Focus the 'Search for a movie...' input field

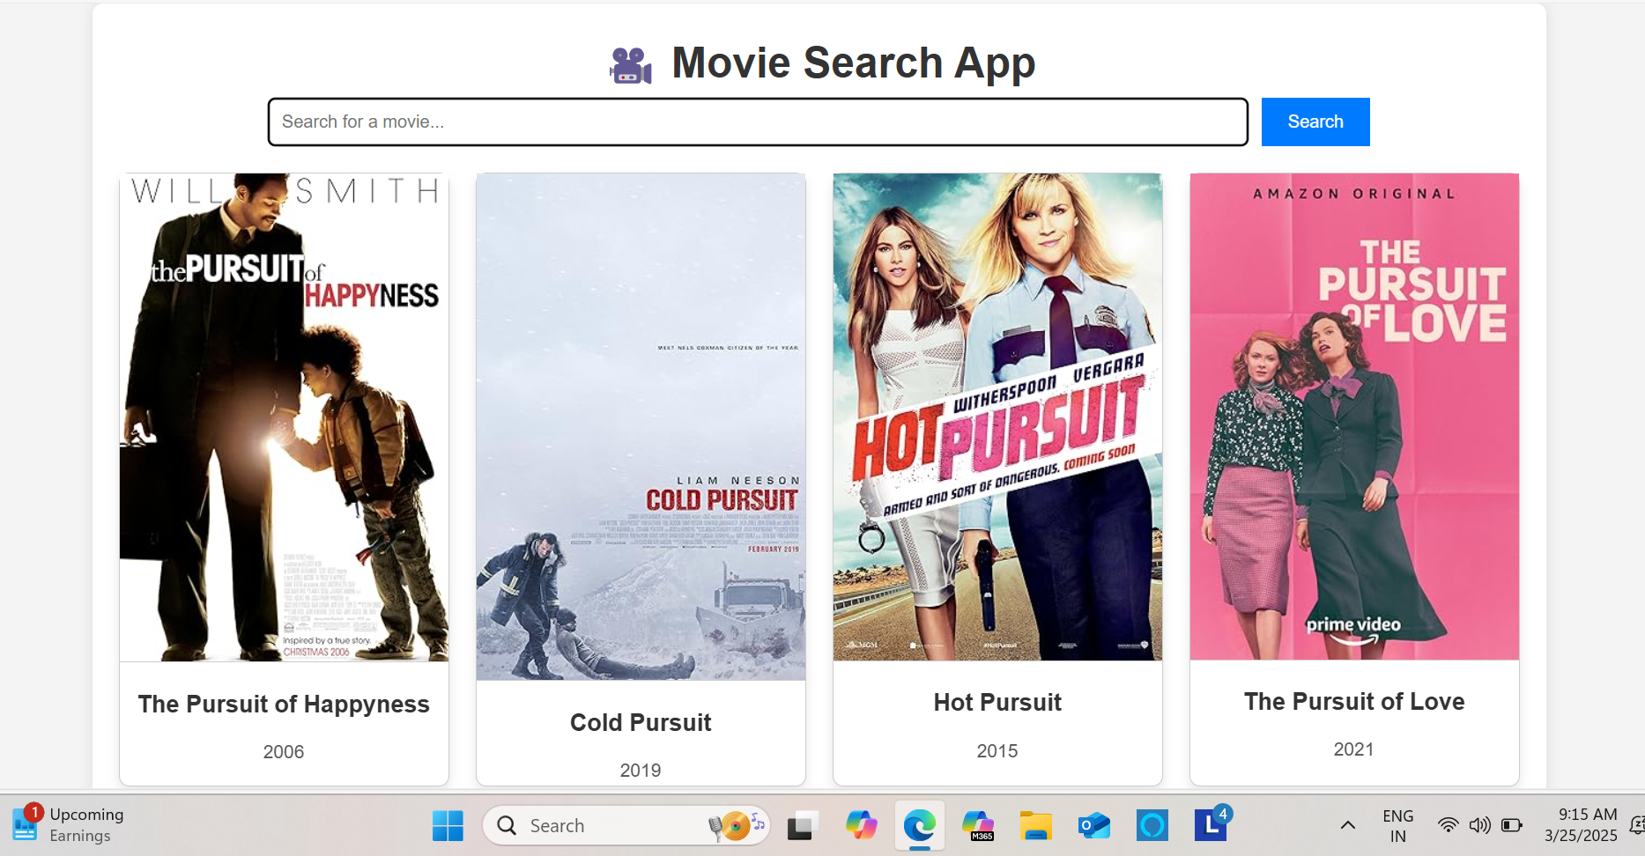point(758,122)
